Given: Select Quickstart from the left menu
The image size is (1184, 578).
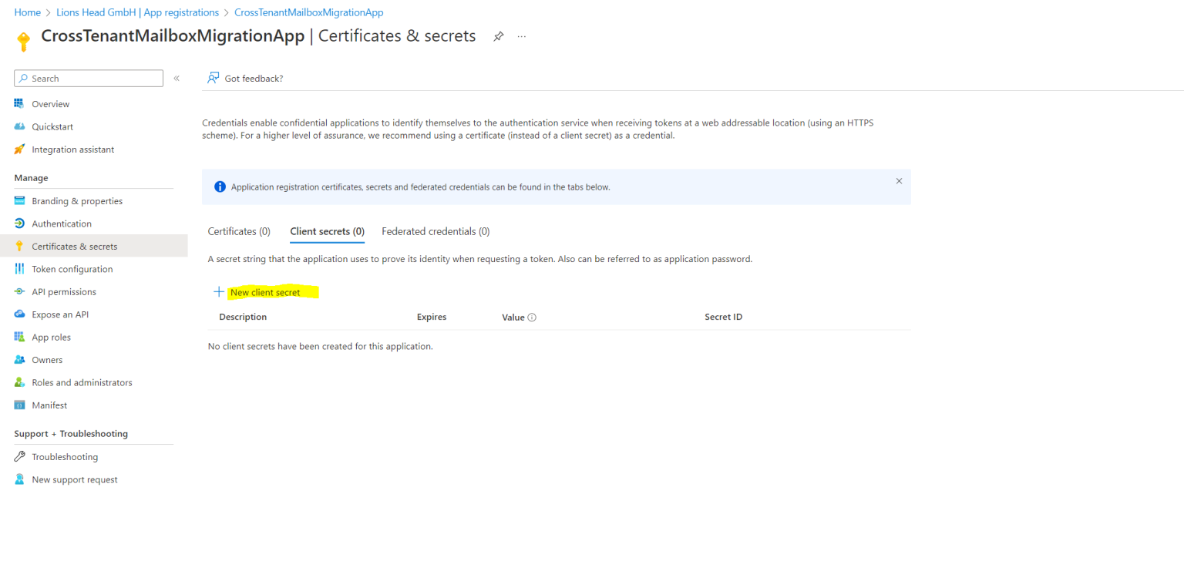Looking at the screenshot, I should click(52, 126).
